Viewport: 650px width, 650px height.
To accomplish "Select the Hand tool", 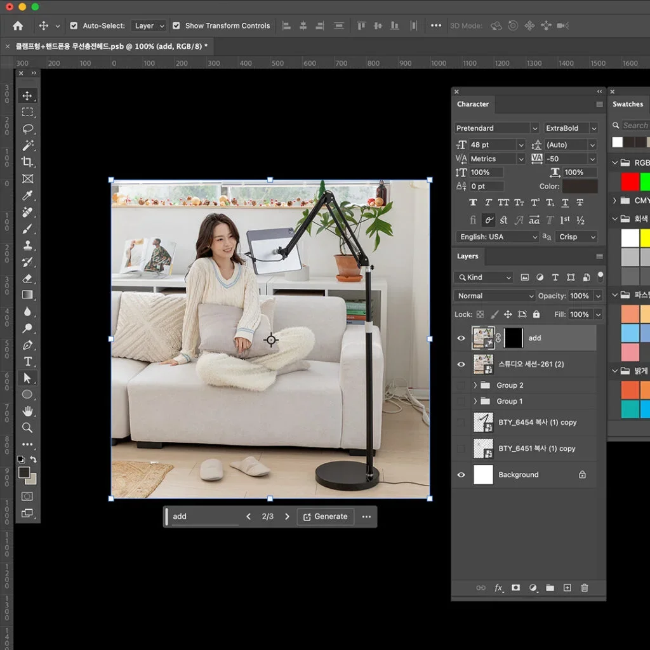I will point(27,411).
